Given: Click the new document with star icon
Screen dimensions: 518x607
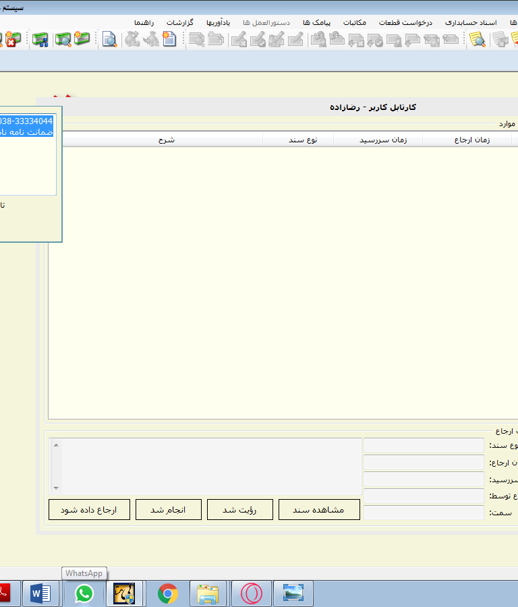Looking at the screenshot, I should (x=169, y=39).
